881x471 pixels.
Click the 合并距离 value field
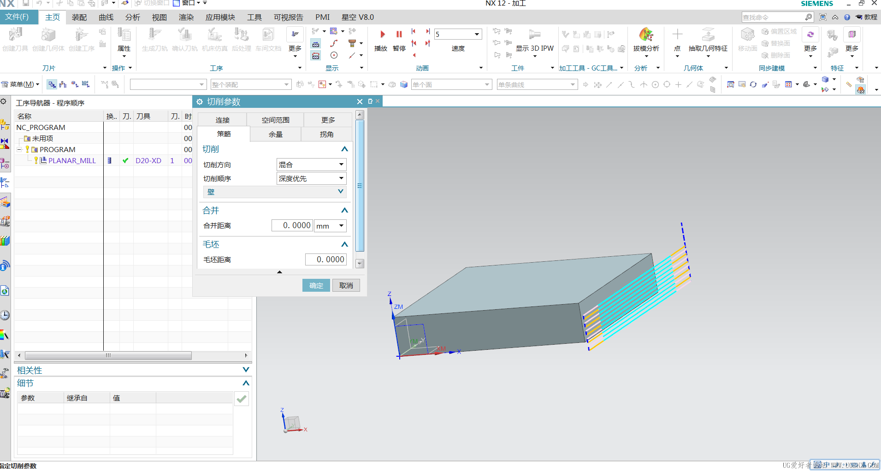click(292, 225)
